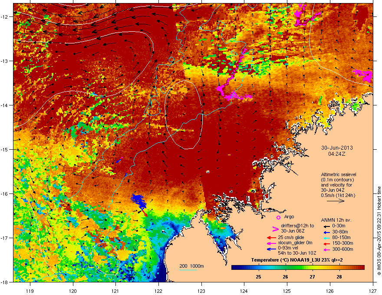The height and width of the screenshot is (295, 382).
Task: Click latitude axis label -17
Action: click(x=5, y=238)
